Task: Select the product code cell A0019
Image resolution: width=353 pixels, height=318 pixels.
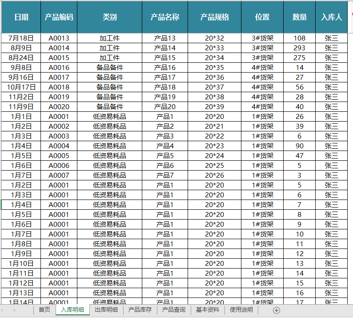Action: coord(59,97)
